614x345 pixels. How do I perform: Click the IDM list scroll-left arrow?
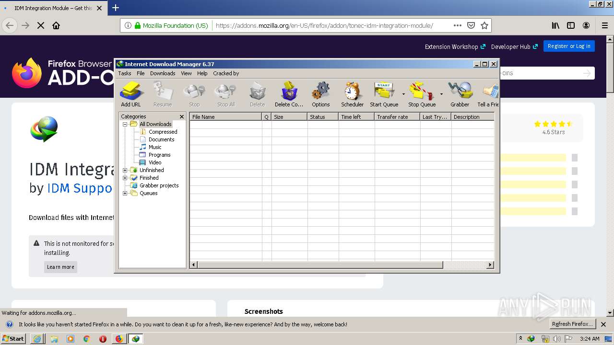194,265
